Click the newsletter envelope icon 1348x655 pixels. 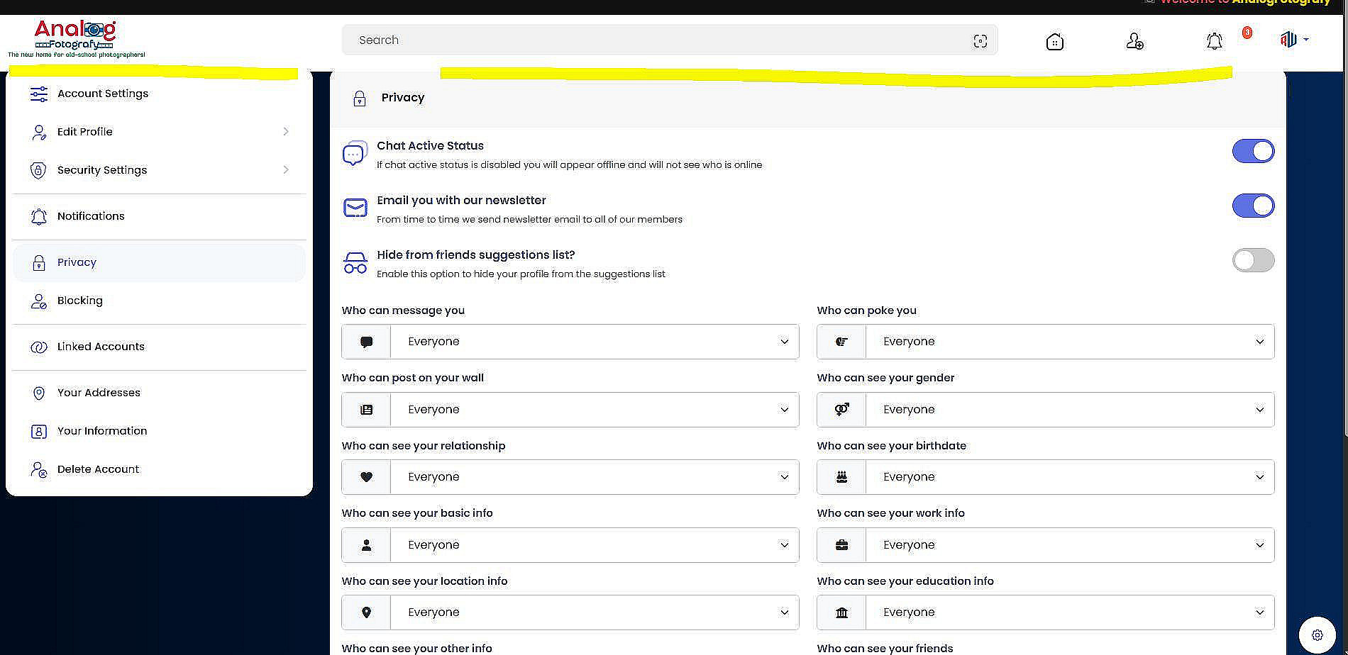click(x=355, y=208)
